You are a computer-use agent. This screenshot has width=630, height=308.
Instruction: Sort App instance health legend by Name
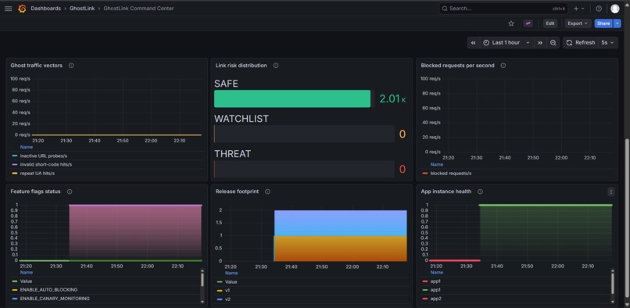[437, 273]
